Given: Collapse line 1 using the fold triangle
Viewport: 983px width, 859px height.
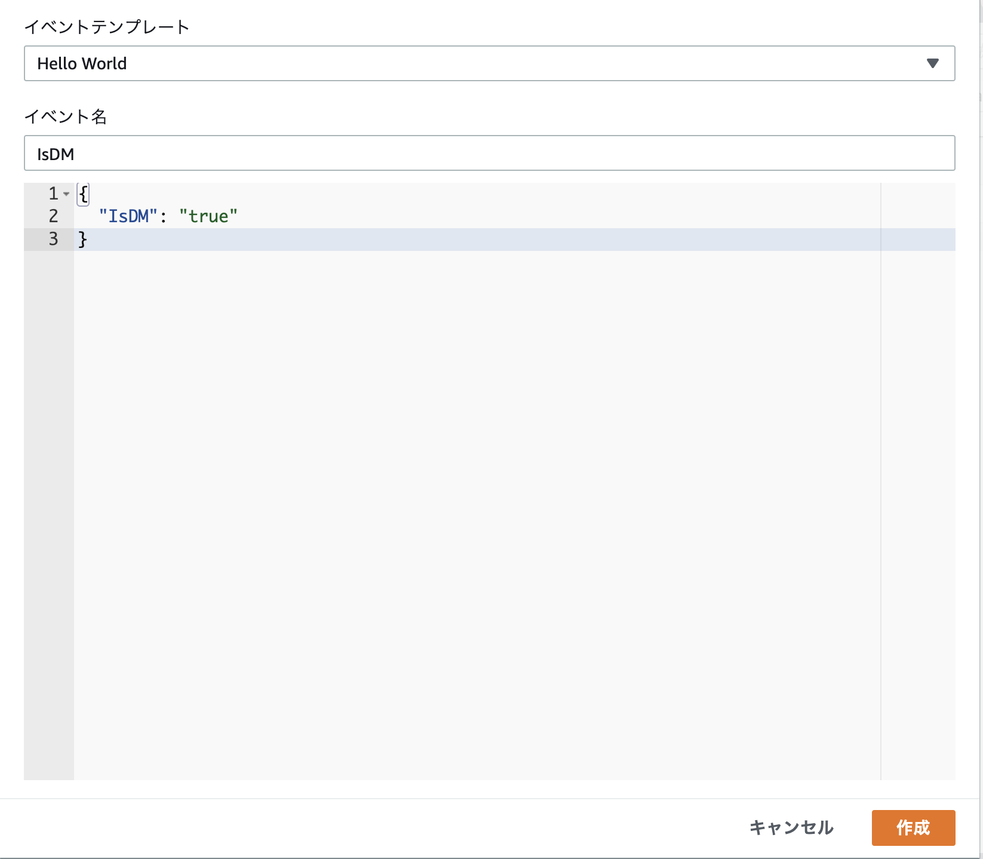Looking at the screenshot, I should pos(67,194).
